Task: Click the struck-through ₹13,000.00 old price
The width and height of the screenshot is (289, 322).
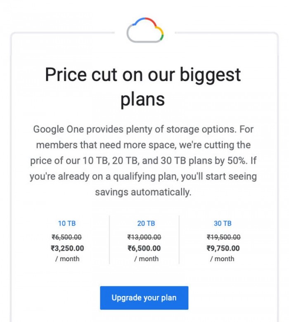Action: tap(144, 237)
